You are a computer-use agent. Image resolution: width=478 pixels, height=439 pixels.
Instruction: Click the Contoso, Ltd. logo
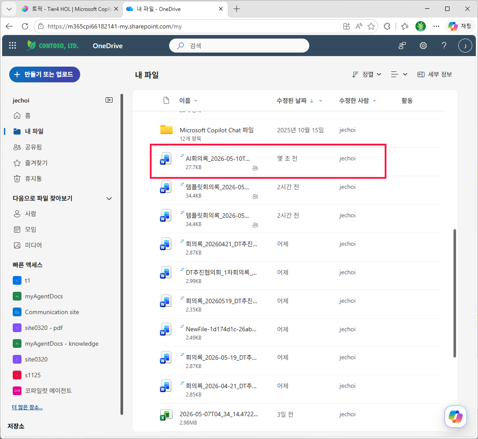click(53, 46)
